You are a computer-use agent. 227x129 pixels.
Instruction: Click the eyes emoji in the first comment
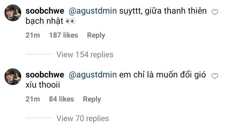tap(70, 22)
